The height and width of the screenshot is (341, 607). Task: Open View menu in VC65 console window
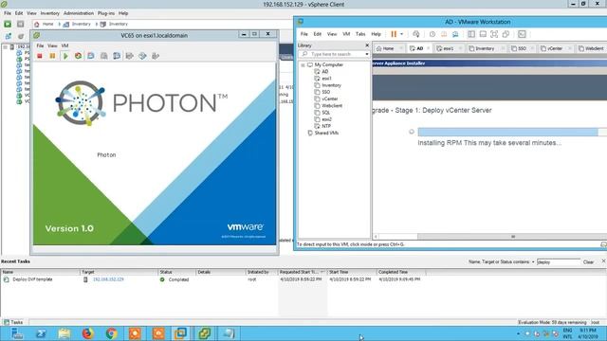pos(52,45)
